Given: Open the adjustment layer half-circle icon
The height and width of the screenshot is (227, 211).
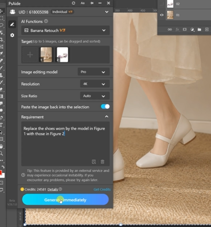Looking at the screenshot, I should [x=192, y=29].
